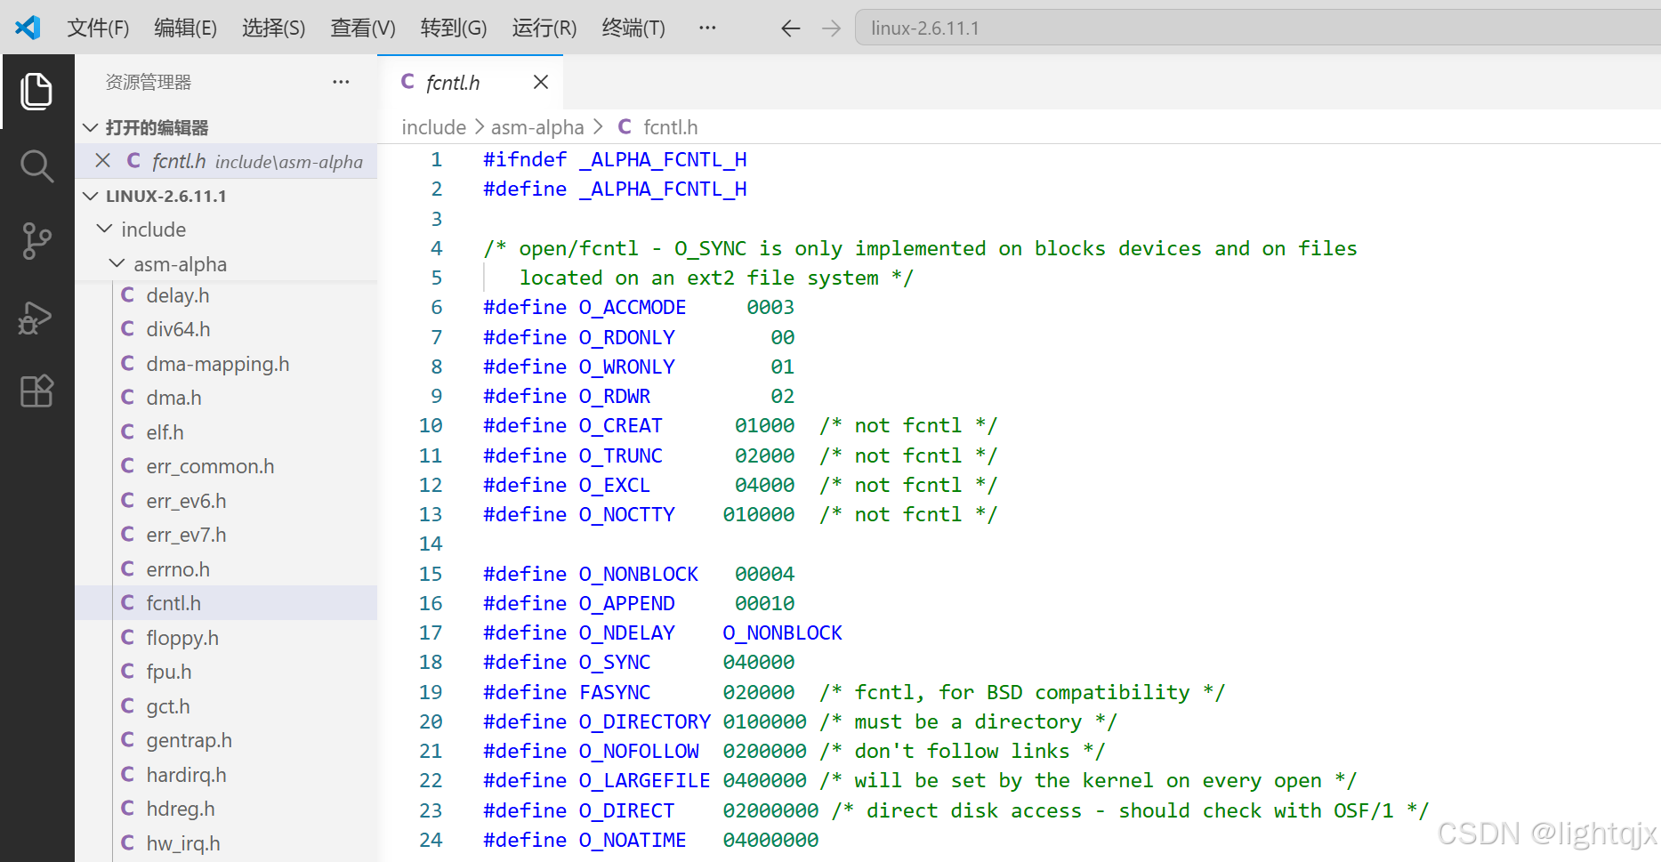Open the 查看(V) menu
The image size is (1661, 862).
(362, 28)
